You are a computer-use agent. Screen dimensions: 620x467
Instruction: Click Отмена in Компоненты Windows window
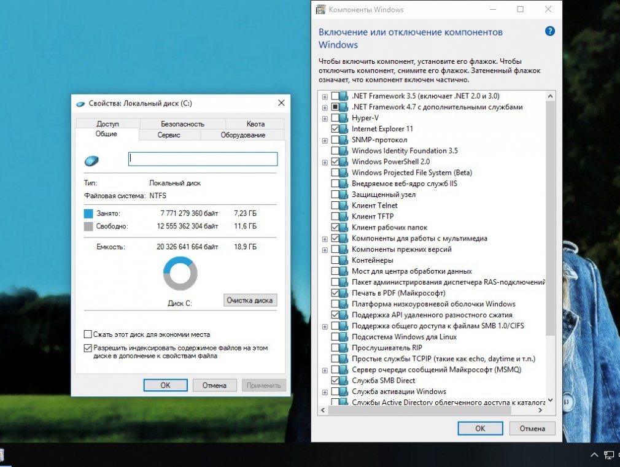[x=532, y=428]
